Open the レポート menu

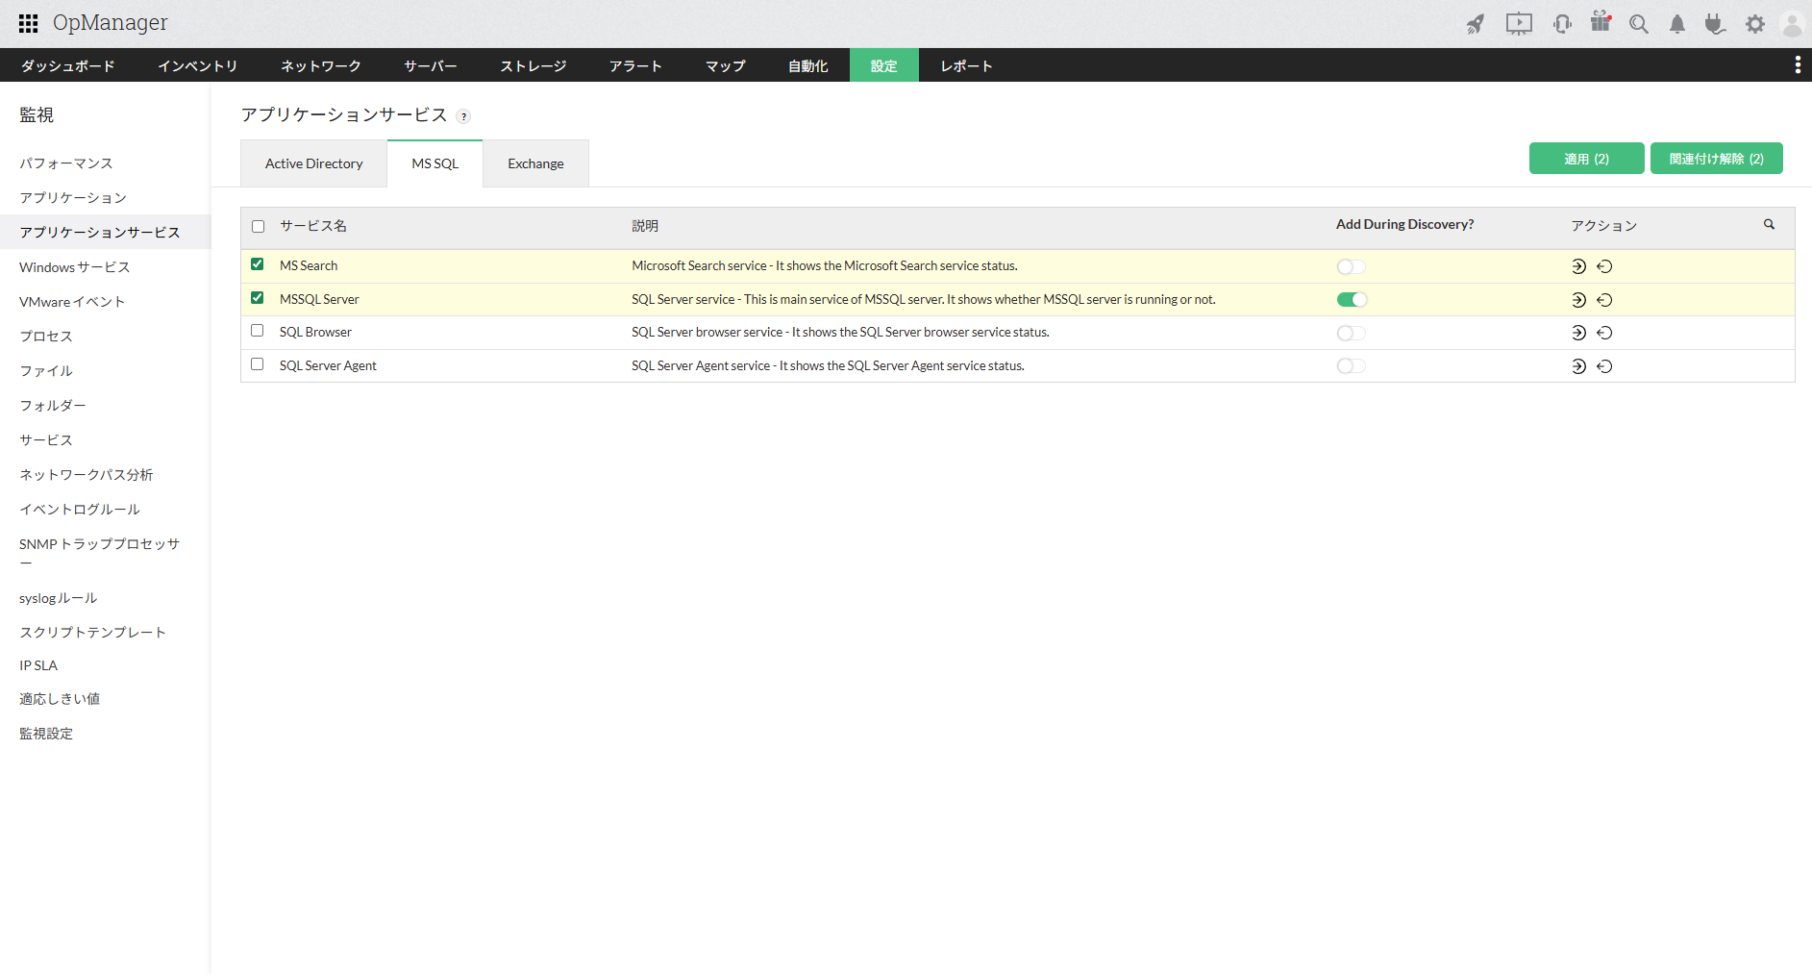(966, 65)
